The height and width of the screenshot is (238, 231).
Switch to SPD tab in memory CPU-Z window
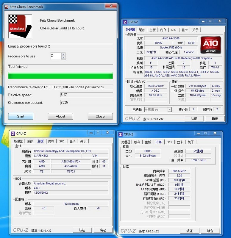tap(169, 142)
